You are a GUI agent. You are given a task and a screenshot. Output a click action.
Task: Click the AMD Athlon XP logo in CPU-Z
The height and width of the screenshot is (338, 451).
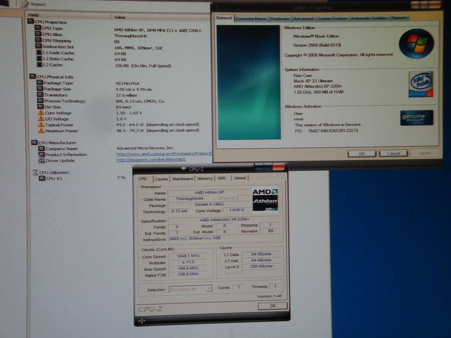[x=265, y=200]
